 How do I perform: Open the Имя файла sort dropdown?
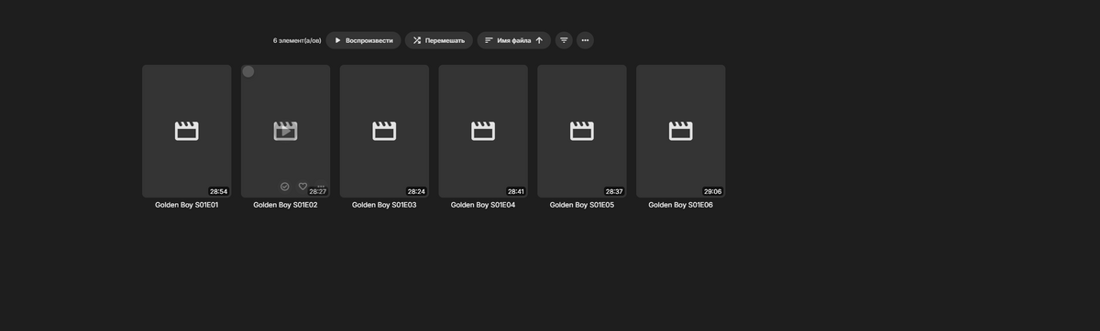[513, 40]
